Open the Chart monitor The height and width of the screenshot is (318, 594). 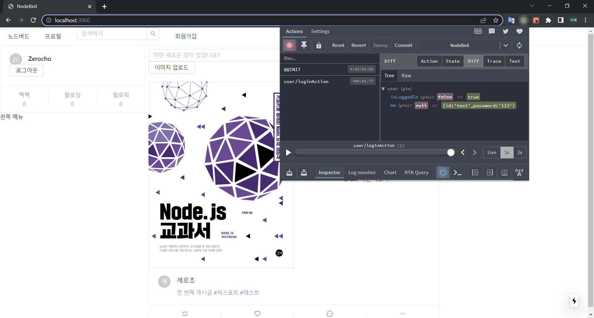click(390, 173)
